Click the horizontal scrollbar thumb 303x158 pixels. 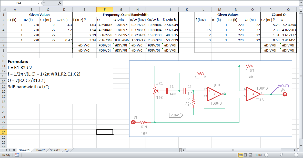point(233,150)
